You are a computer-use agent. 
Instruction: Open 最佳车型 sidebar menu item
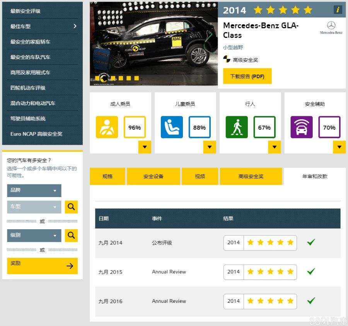click(x=43, y=26)
